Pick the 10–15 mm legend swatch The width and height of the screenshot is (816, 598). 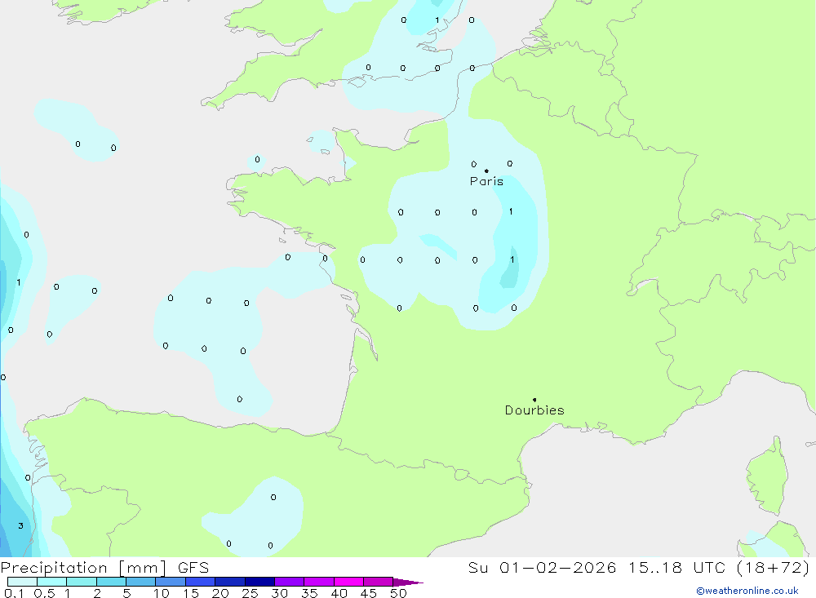(171, 582)
